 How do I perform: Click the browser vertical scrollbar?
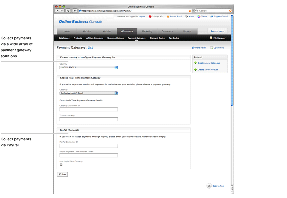coord(232,60)
